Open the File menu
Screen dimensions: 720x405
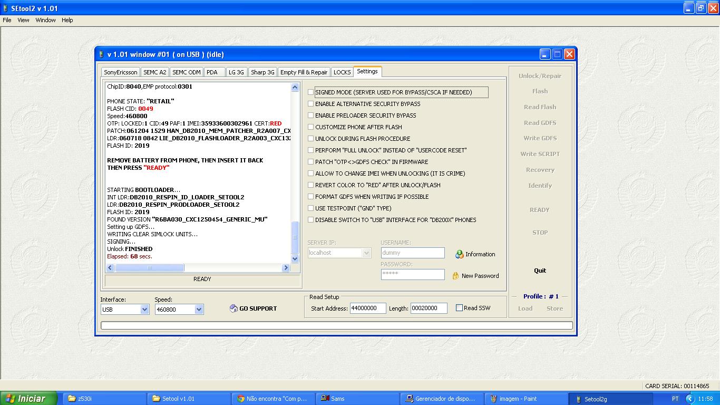point(7,20)
